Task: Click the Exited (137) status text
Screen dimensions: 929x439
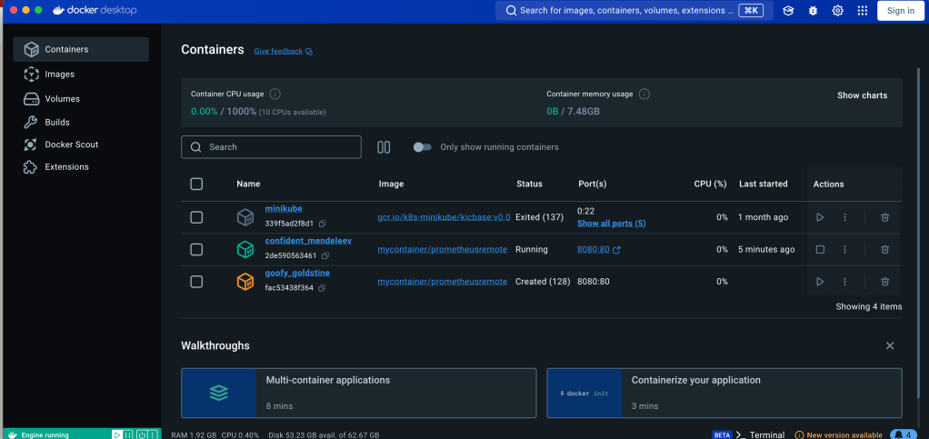Action: 539,217
